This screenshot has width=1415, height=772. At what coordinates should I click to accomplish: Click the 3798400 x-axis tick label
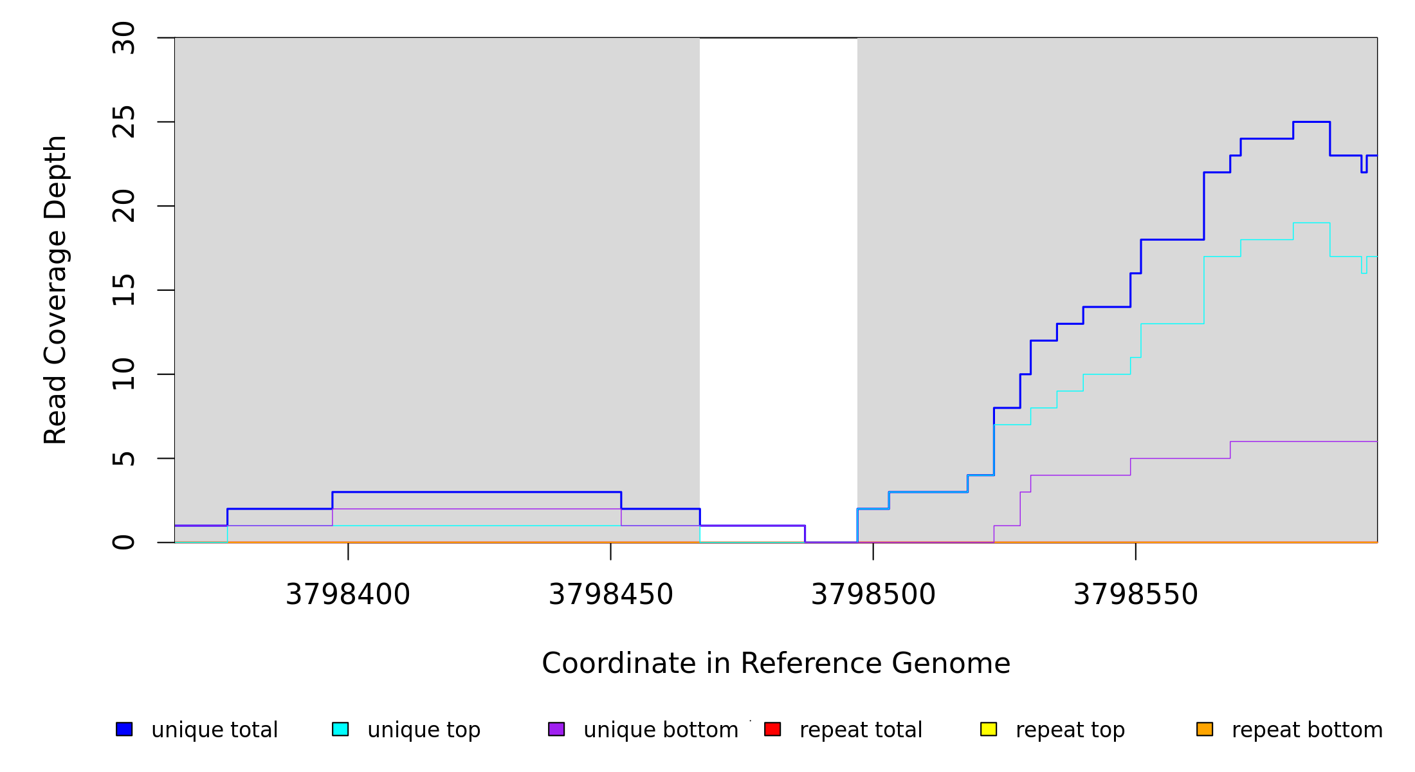348,594
